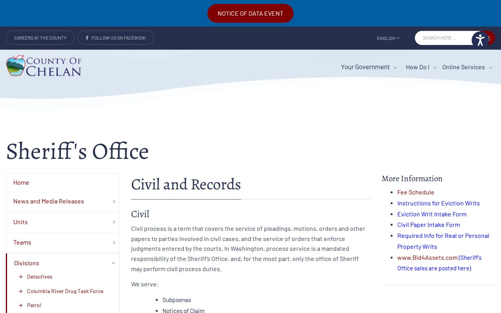Click the arrow icon beside Patrol
Screen dimensions: 501x313
click(21, 306)
